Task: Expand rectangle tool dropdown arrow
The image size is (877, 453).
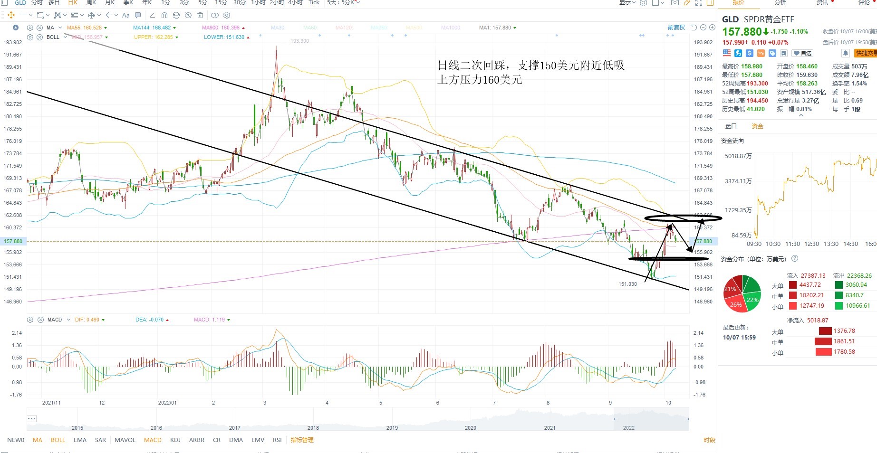Action: [x=48, y=15]
